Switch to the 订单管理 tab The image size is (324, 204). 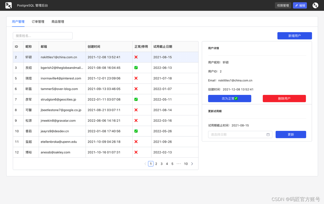click(38, 22)
